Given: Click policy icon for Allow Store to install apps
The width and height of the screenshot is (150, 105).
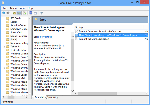Looking at the screenshot, I should 77,35.
